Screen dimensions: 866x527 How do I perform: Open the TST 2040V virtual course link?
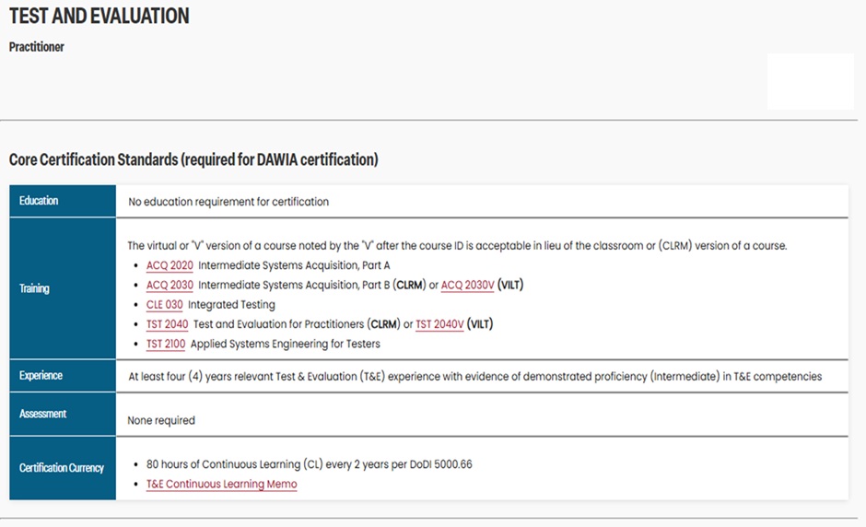[x=439, y=324]
